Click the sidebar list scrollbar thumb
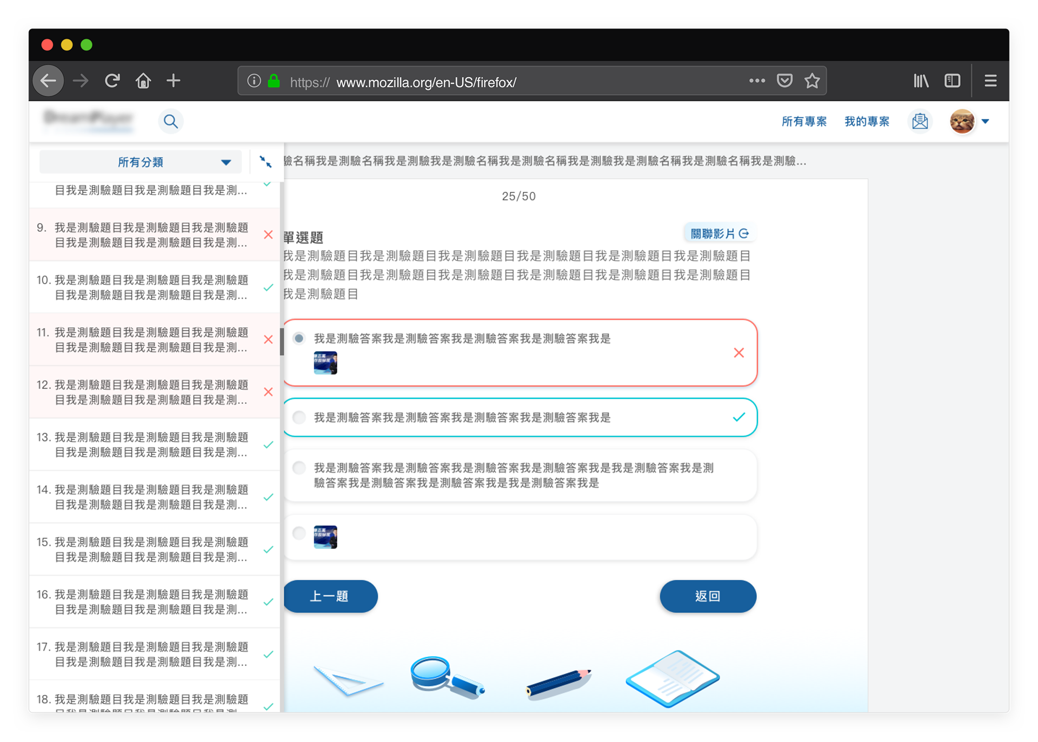The image size is (1038, 742). coord(282,342)
